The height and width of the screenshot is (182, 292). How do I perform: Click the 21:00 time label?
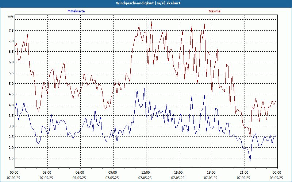245,172
